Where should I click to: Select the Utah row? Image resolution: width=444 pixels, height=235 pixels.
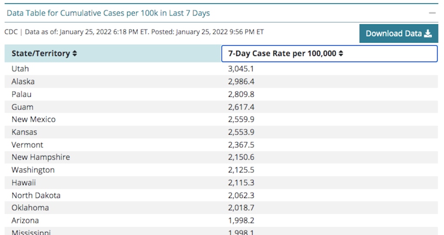(x=20, y=69)
